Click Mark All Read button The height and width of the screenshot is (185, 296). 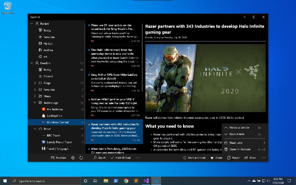coord(120,158)
